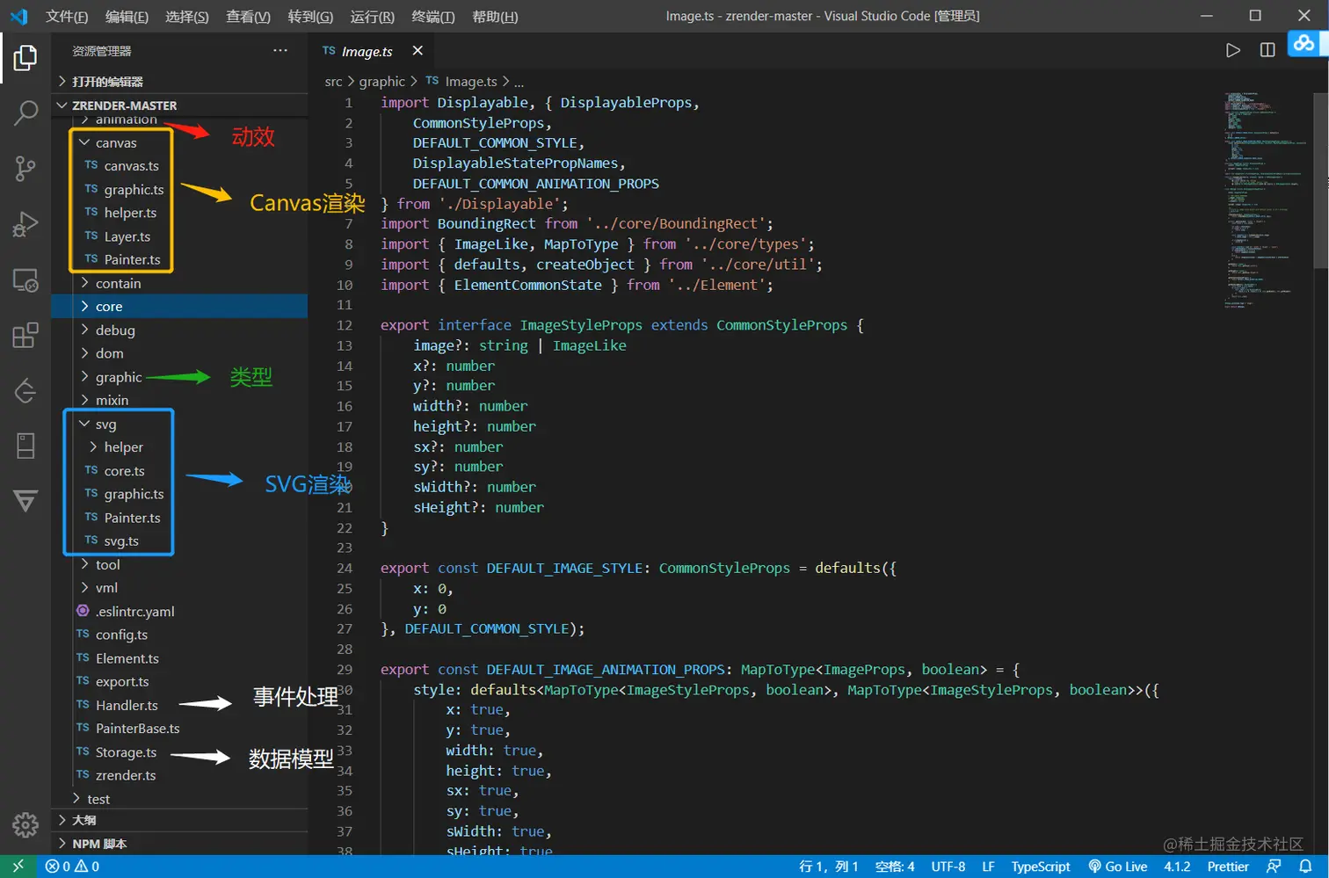Close the Image.ts editor tab
This screenshot has height=878, width=1329.
(x=418, y=51)
